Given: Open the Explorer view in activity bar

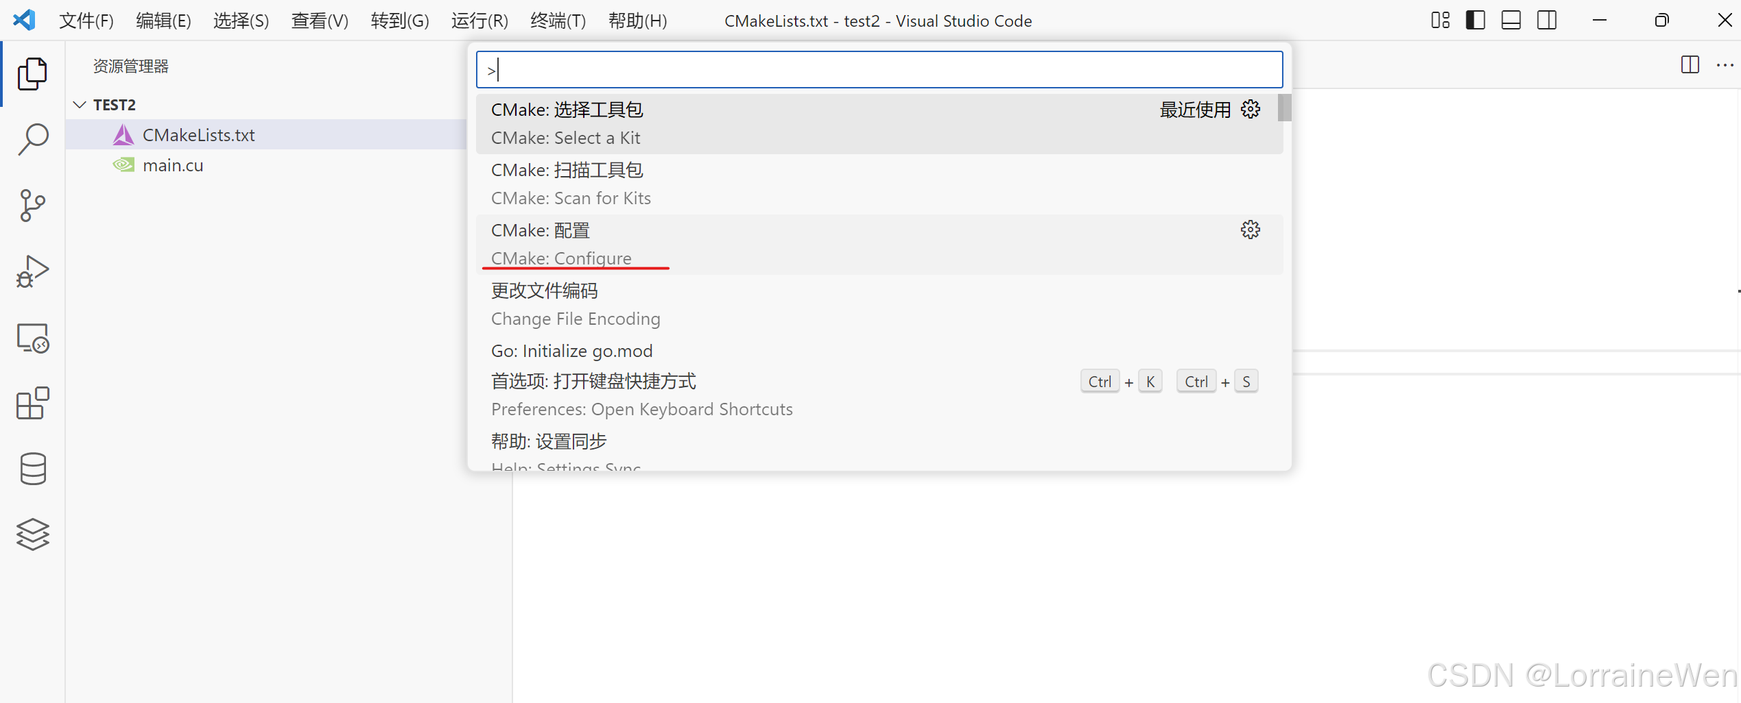Looking at the screenshot, I should pos(32,73).
